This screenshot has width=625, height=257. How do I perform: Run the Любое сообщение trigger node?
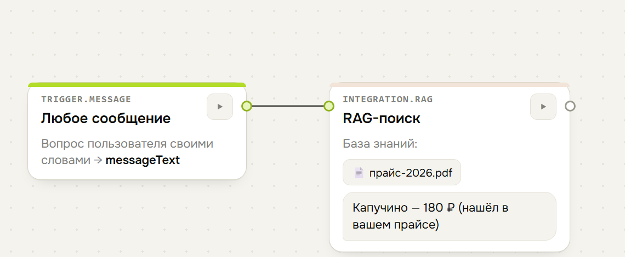click(220, 107)
